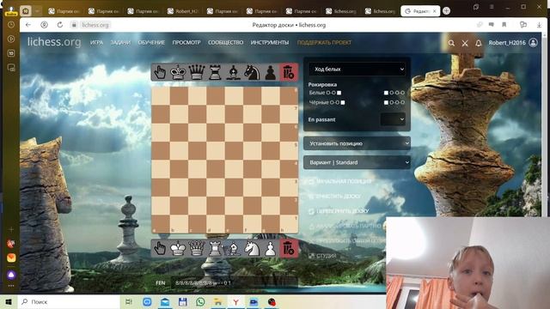Click 'Очистить доску' button

pyautogui.click(x=334, y=197)
